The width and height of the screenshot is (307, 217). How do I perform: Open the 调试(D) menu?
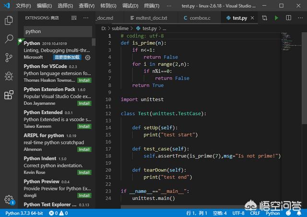pos(130,6)
